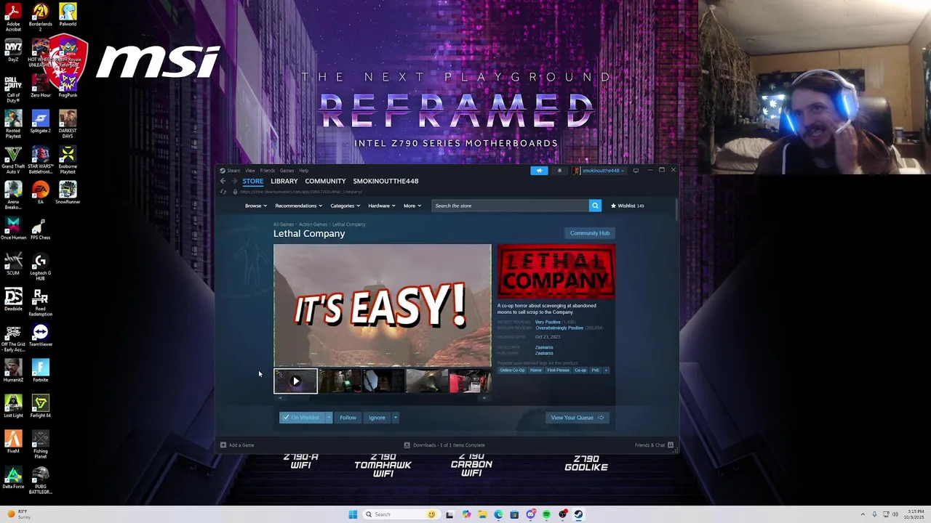Open Downloads status in Steam footer

(444, 445)
